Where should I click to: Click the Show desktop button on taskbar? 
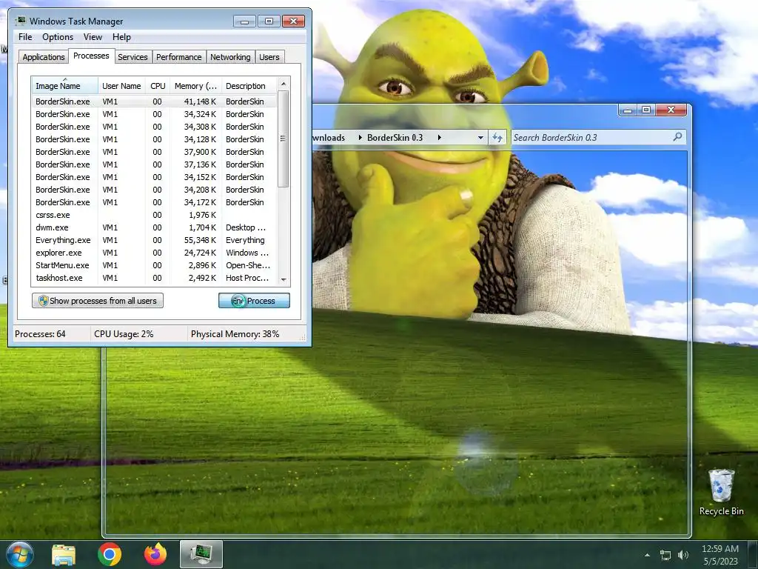752,554
